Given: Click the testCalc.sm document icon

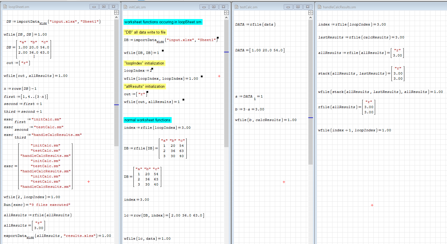Looking at the screenshot, I should point(236,7).
